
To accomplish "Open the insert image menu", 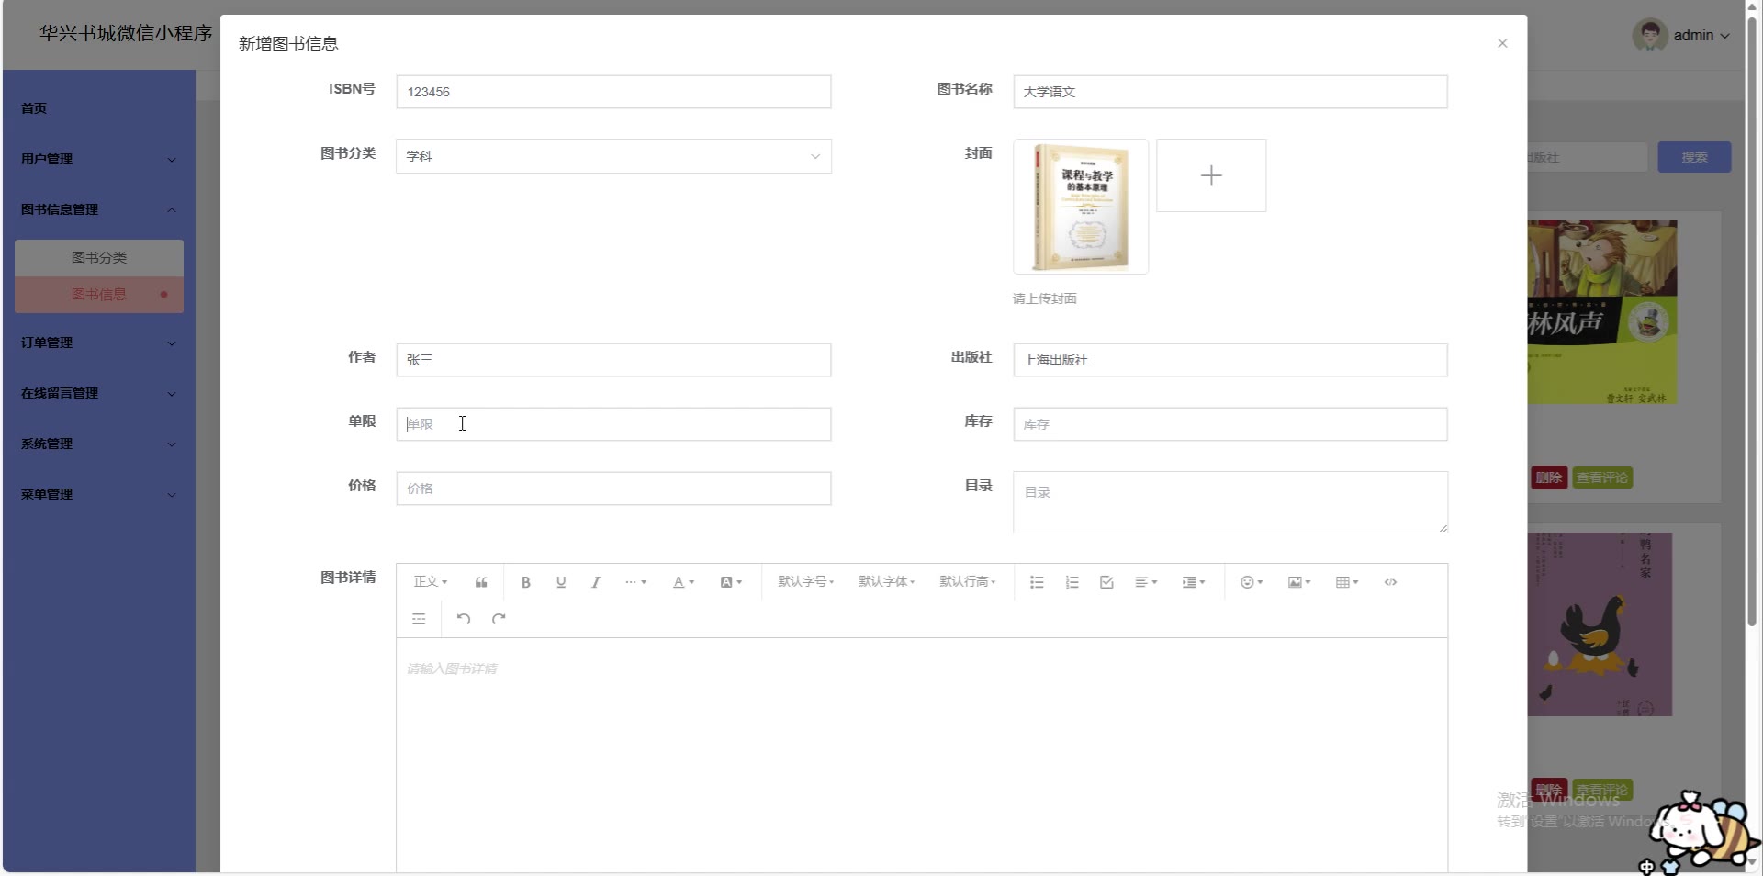I will pyautogui.click(x=1299, y=582).
